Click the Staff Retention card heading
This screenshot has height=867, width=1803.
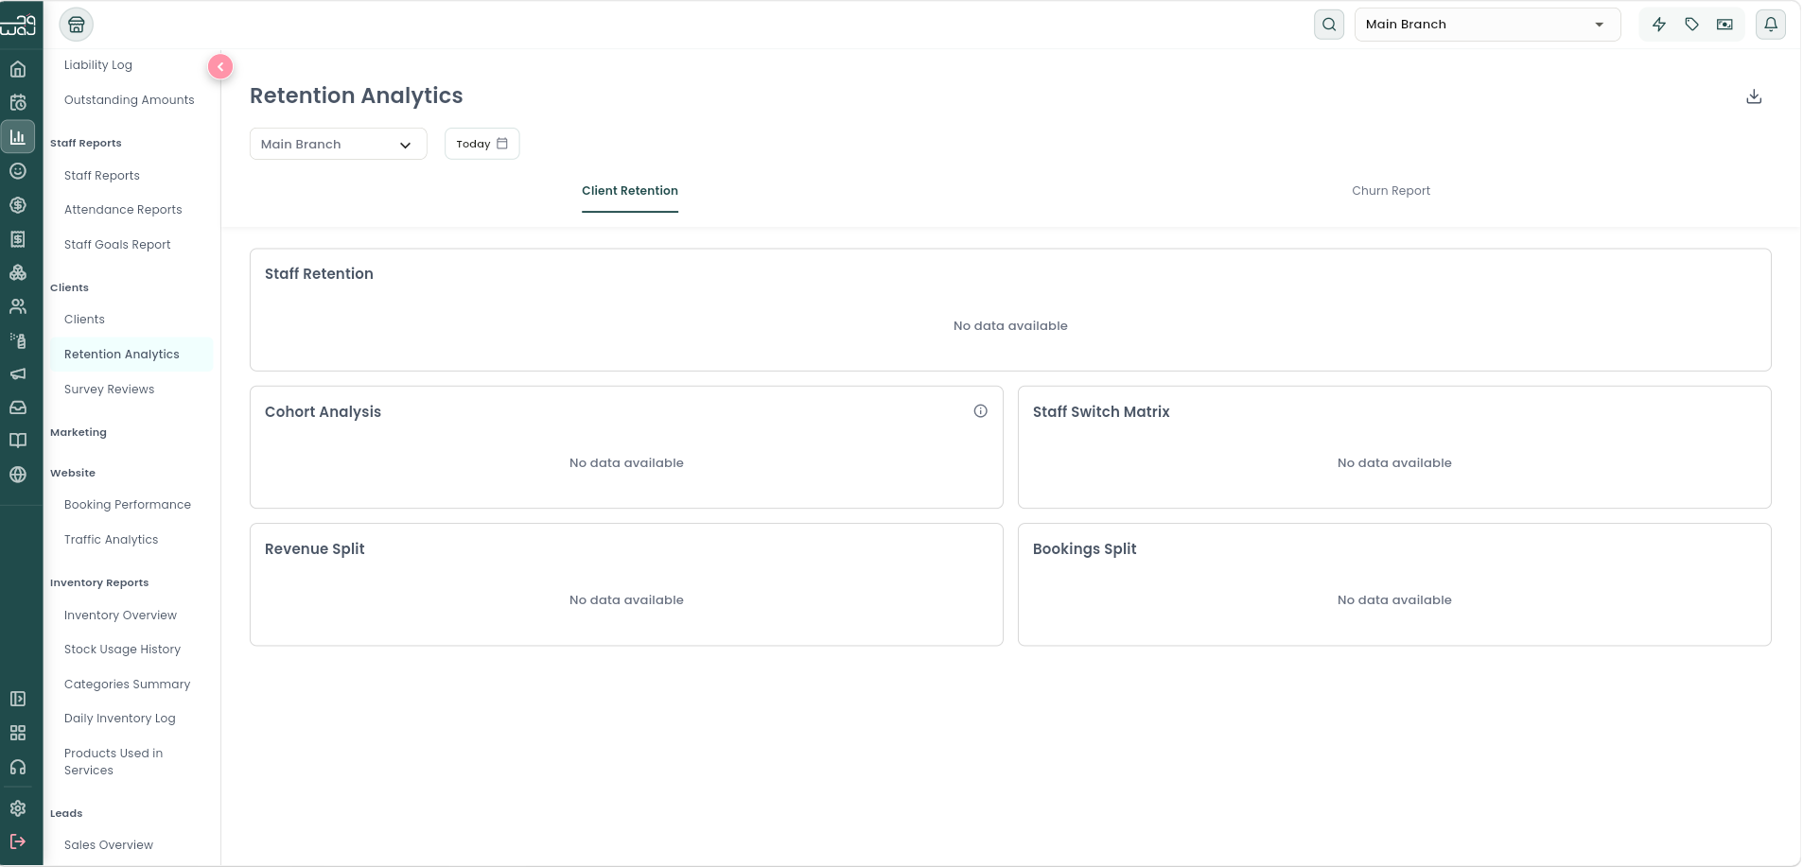pyautogui.click(x=319, y=274)
